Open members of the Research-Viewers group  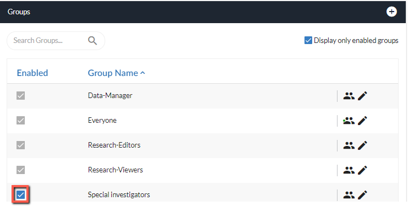pyautogui.click(x=349, y=170)
